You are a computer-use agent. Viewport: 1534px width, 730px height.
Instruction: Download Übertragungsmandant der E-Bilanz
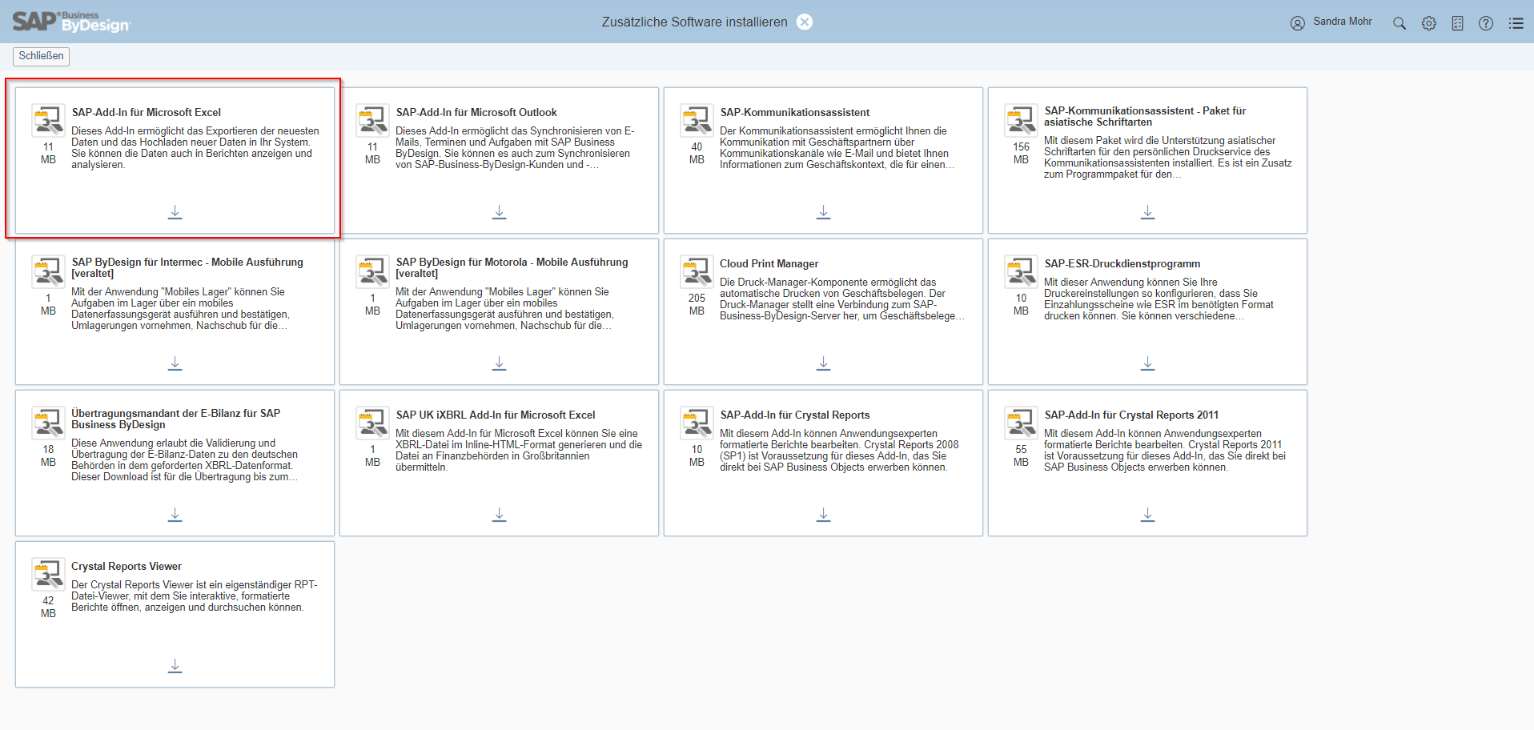coord(175,515)
